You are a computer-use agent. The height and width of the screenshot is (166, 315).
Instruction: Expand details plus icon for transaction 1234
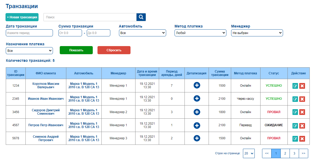point(197,85)
